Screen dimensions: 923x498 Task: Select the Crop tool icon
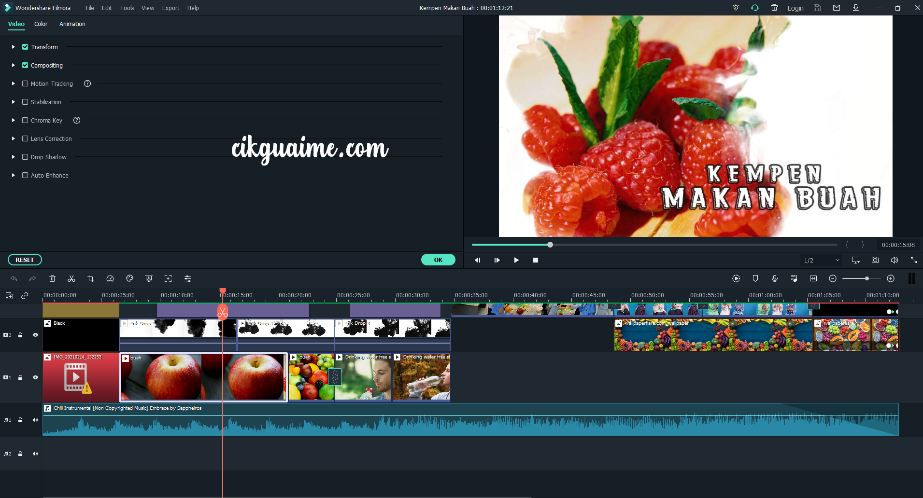point(91,278)
